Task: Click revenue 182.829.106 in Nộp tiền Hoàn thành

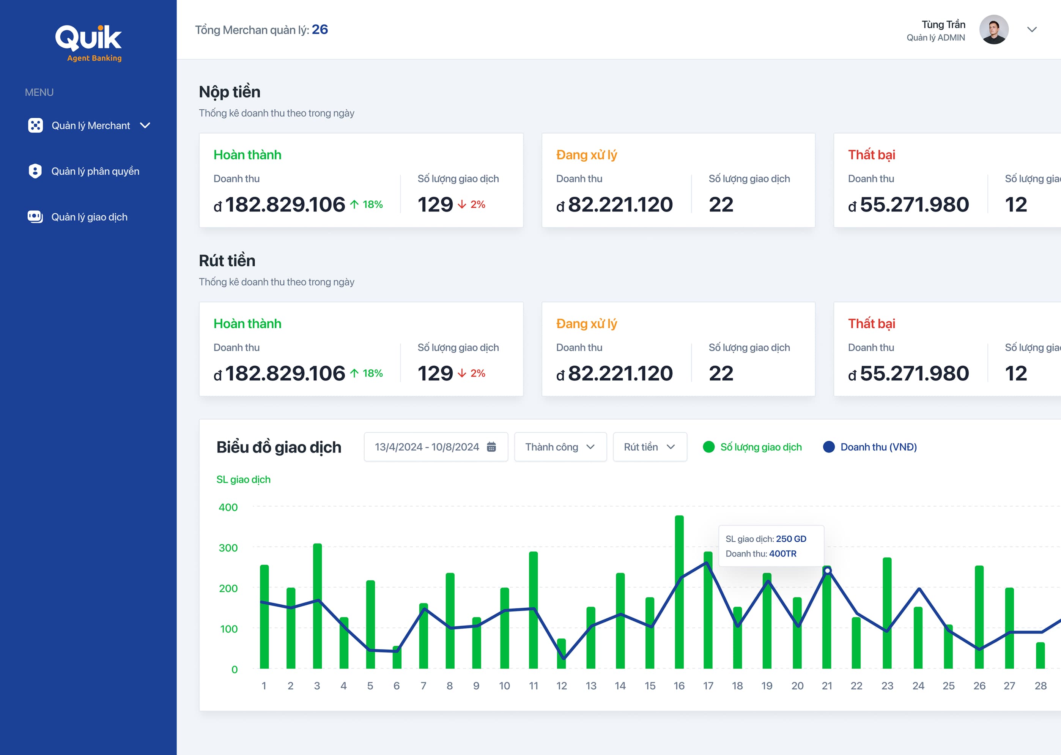Action: click(x=279, y=205)
